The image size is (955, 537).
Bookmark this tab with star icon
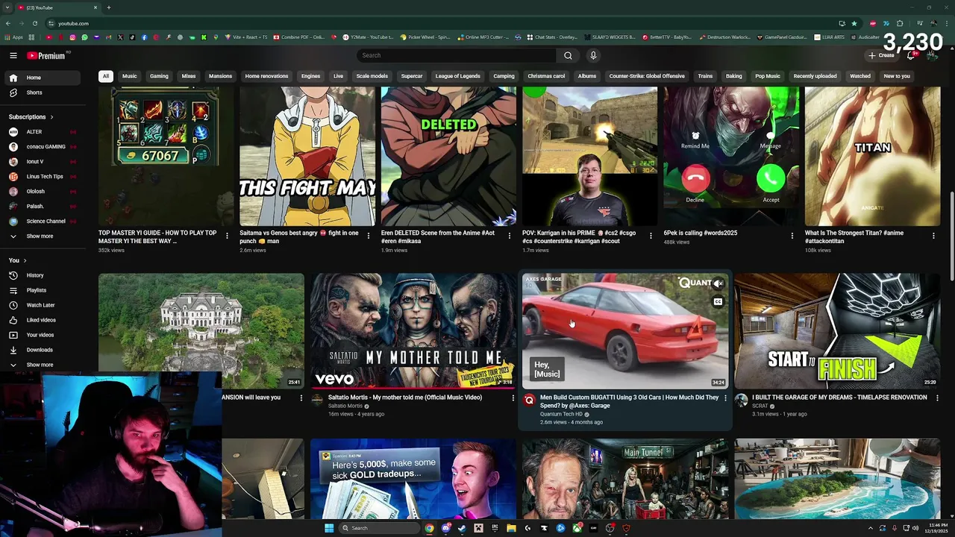854,23
